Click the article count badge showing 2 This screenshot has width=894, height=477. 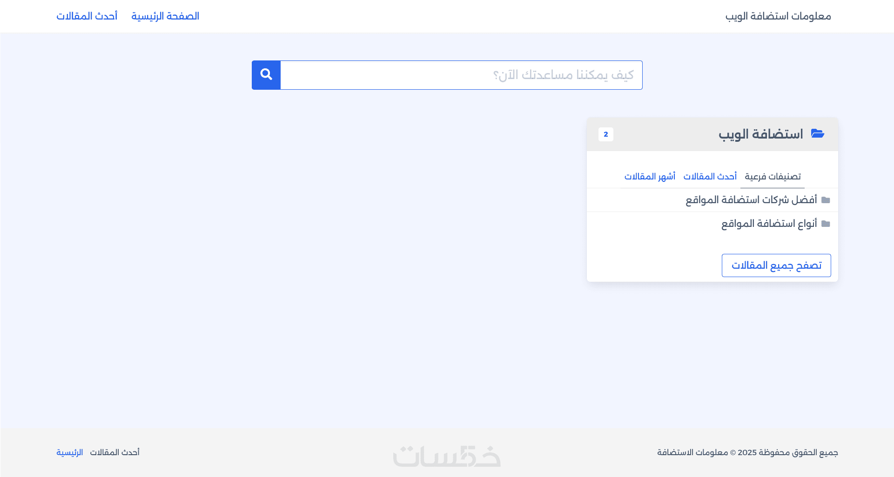[x=605, y=134]
